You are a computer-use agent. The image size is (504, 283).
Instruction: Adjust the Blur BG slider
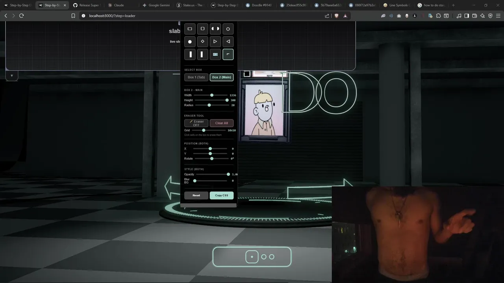(210, 181)
